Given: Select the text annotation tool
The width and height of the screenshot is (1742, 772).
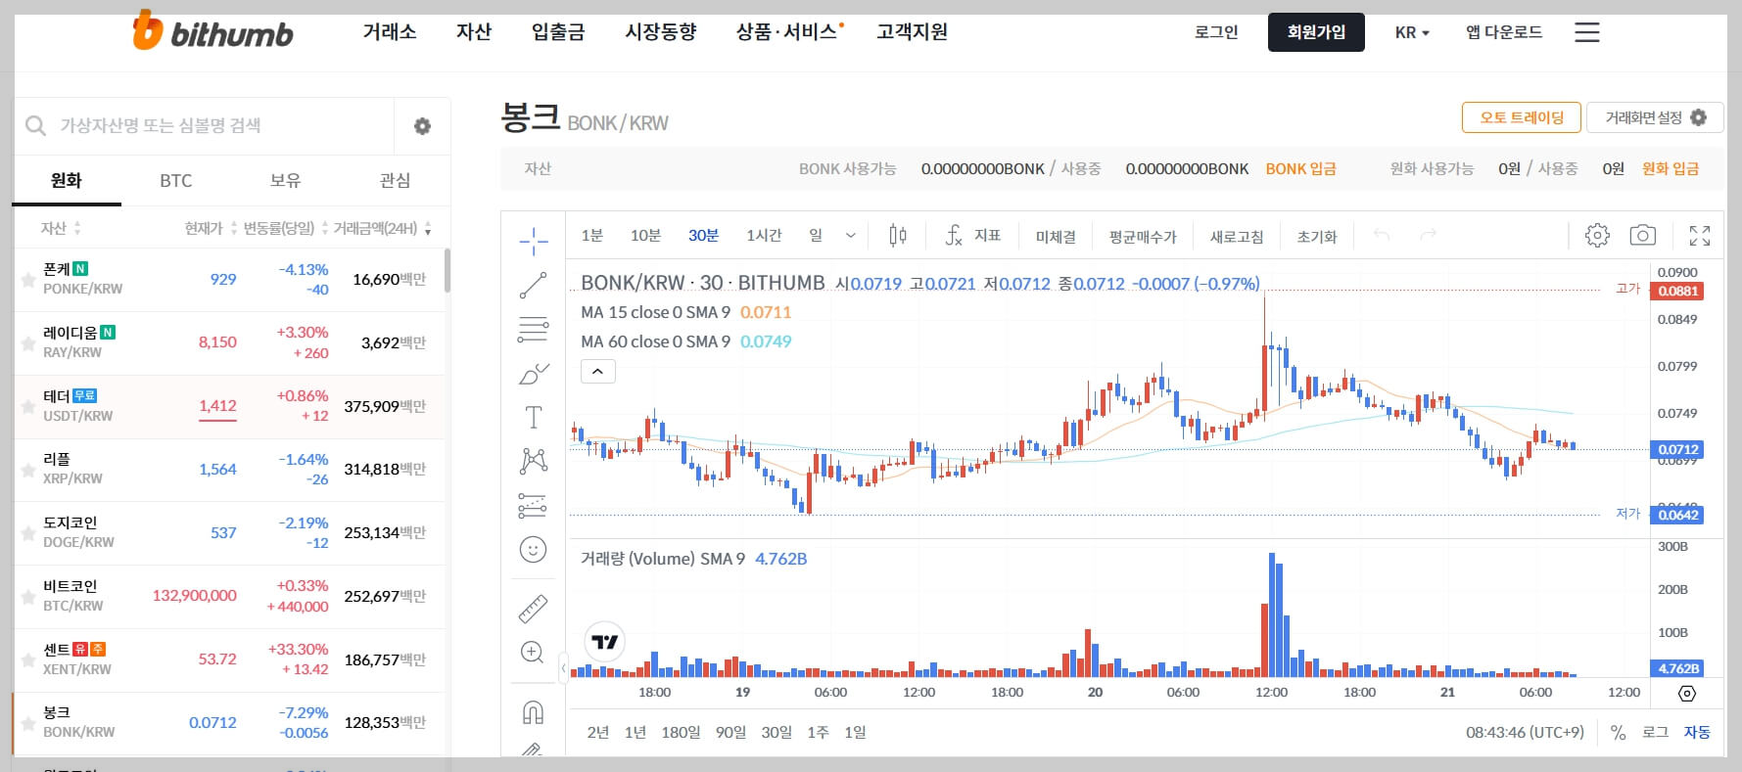Looking at the screenshot, I should pyautogui.click(x=534, y=416).
